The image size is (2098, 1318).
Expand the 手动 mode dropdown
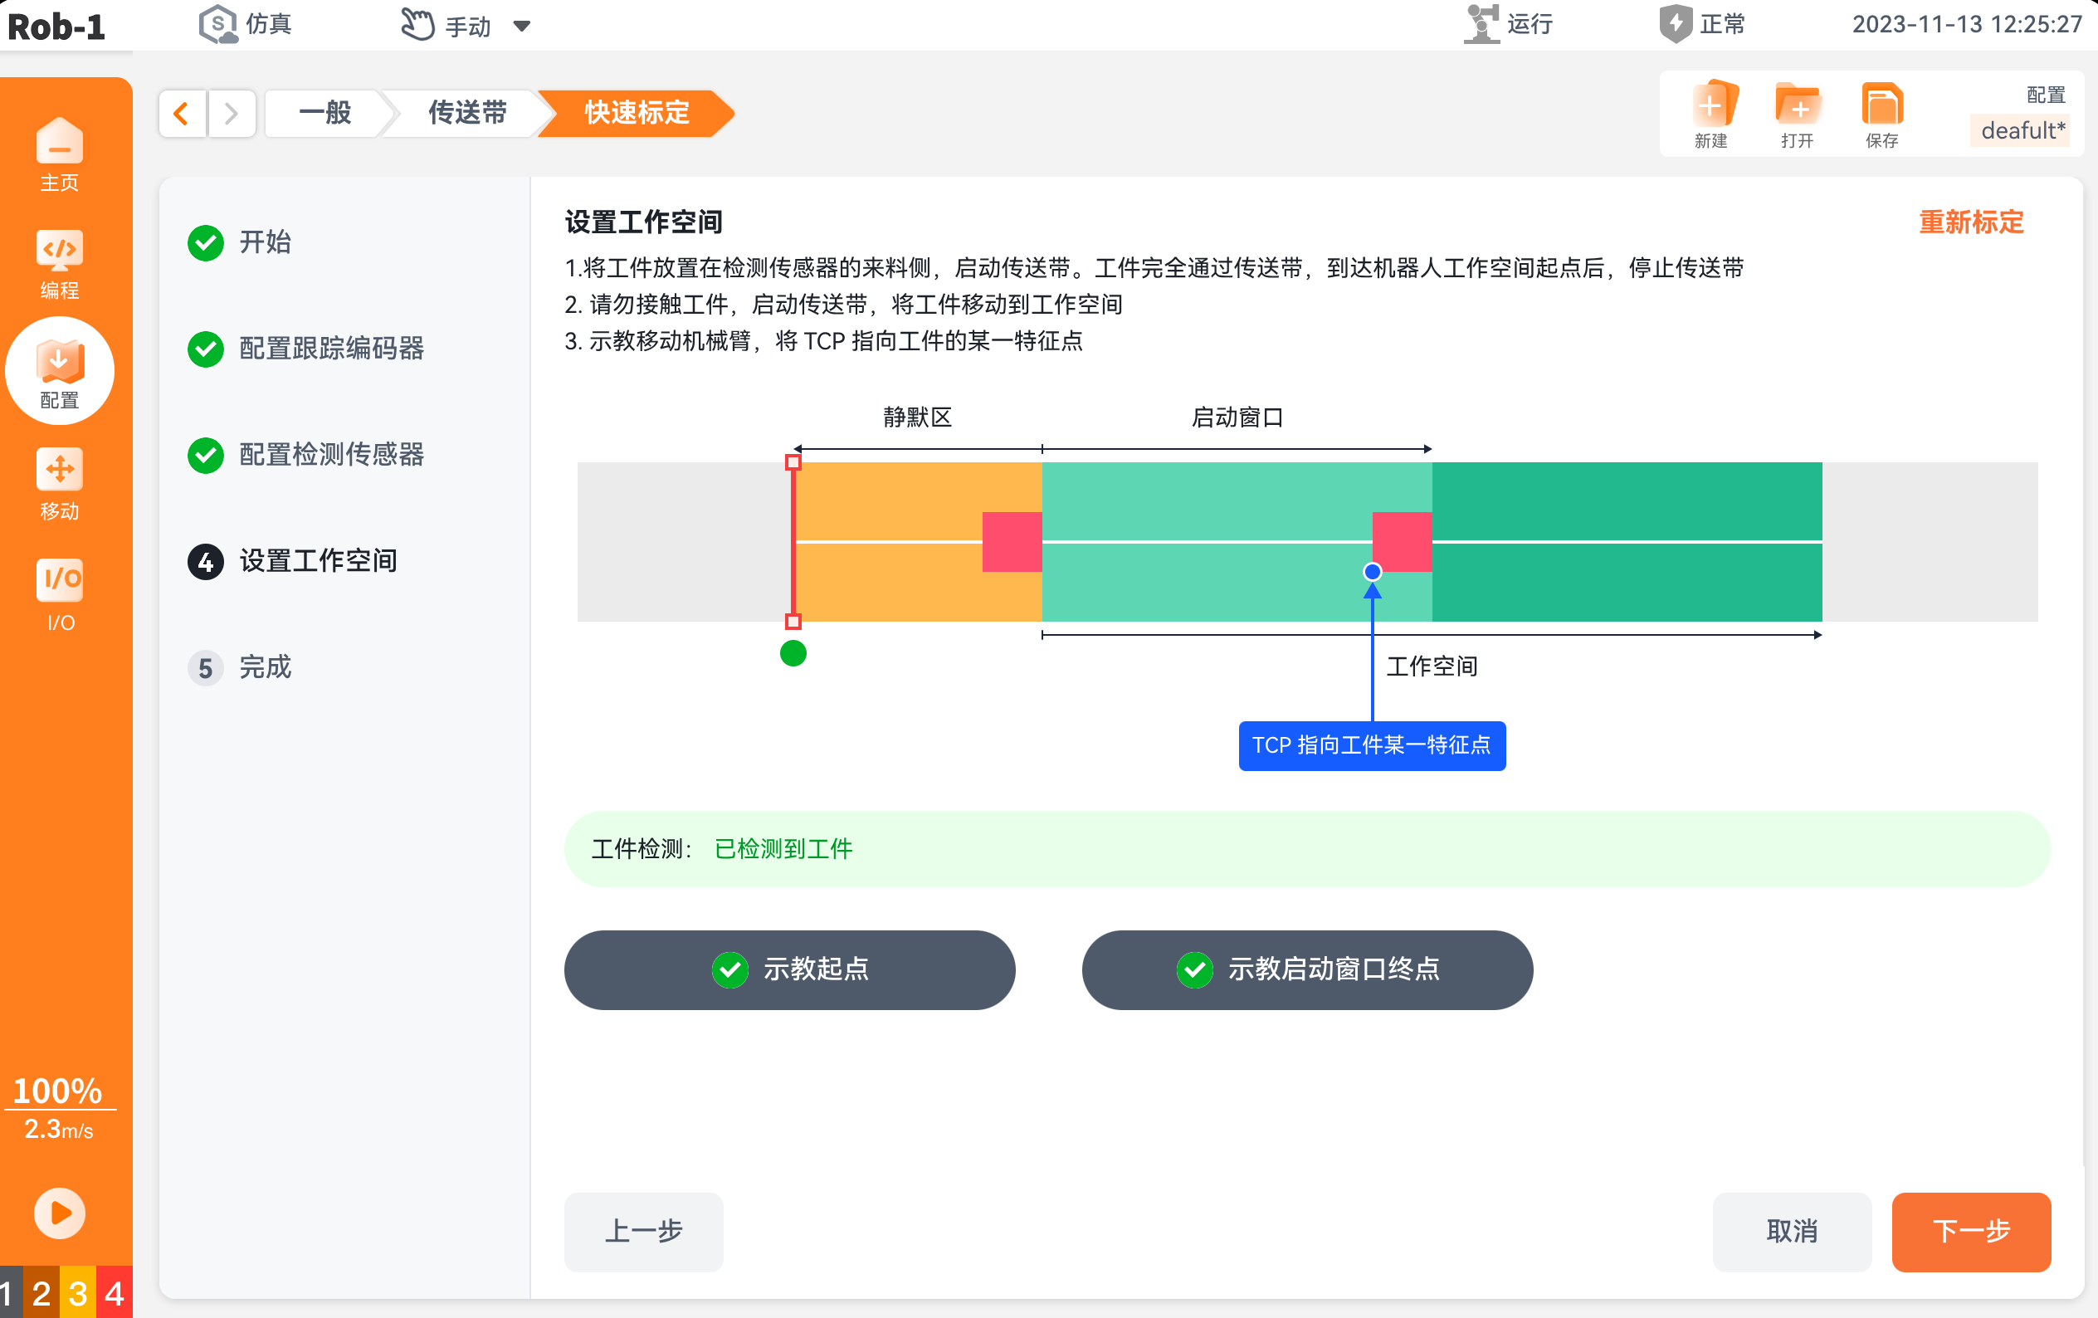click(522, 26)
